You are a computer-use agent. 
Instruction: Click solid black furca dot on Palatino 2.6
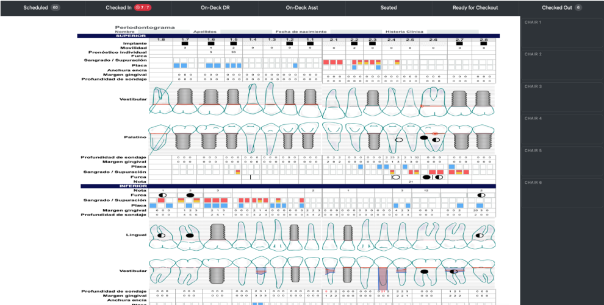click(x=423, y=137)
